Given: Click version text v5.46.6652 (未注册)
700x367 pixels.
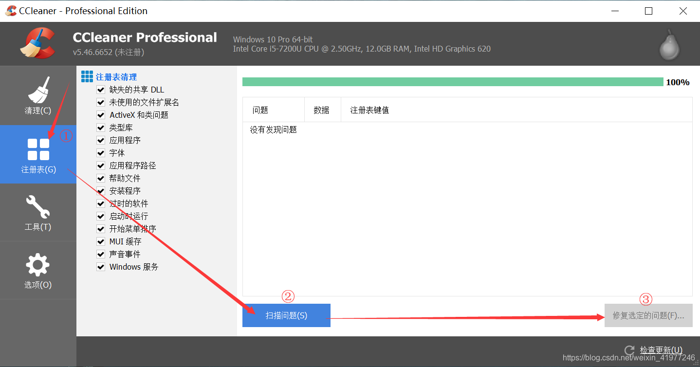Looking at the screenshot, I should (x=109, y=52).
